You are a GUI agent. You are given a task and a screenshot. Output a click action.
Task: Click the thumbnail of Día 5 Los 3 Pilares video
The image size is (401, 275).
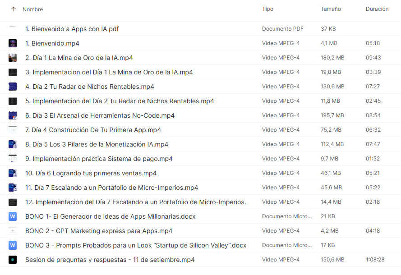[x=13, y=144]
